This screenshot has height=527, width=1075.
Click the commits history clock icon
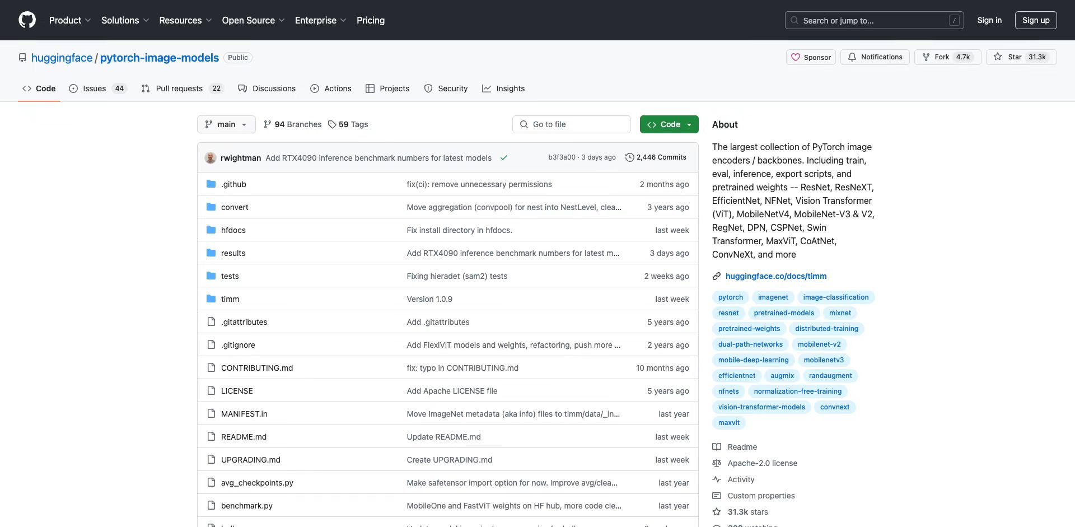(629, 158)
